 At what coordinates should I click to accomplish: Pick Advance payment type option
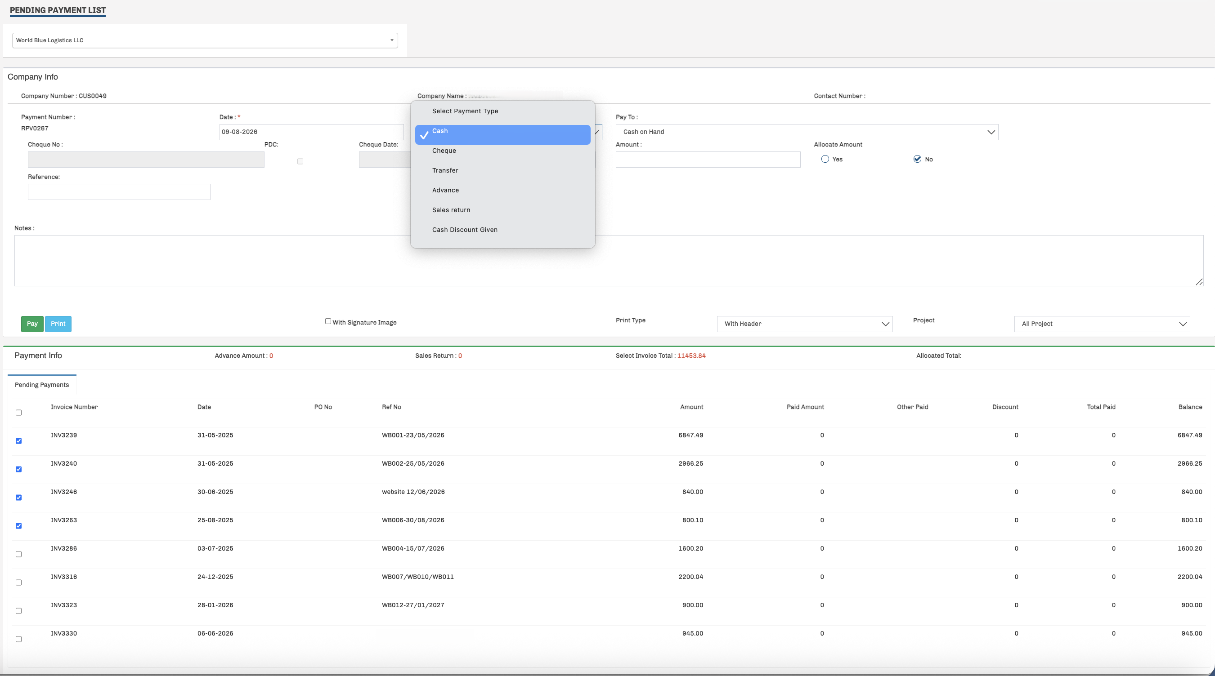tap(502, 191)
